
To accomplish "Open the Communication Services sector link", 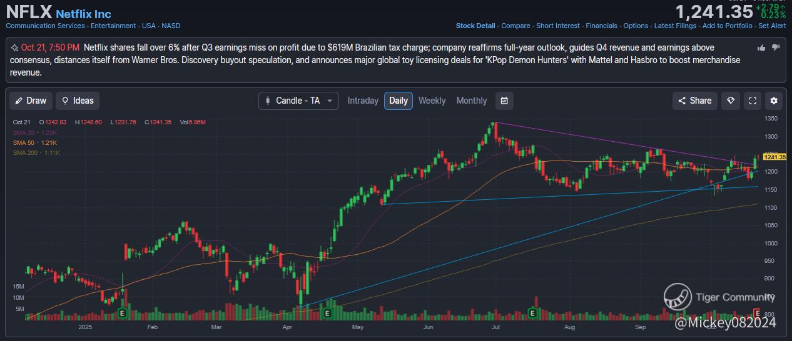I will click(45, 26).
